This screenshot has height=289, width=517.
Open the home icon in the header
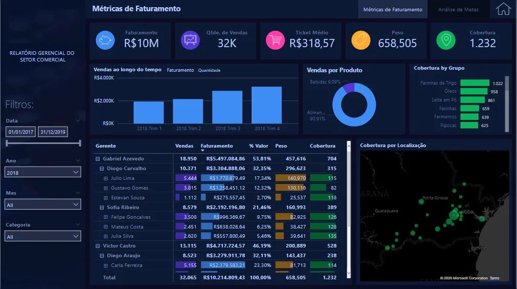pyautogui.click(x=503, y=9)
